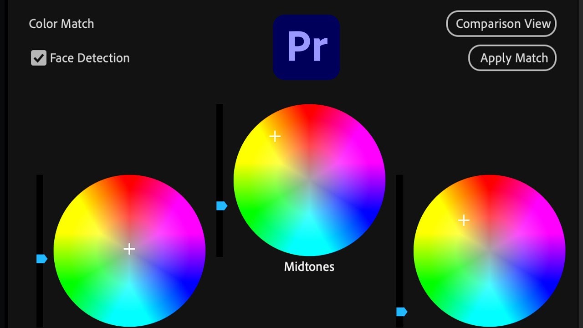Click the Midtones label text
This screenshot has height=328, width=583.
(309, 266)
